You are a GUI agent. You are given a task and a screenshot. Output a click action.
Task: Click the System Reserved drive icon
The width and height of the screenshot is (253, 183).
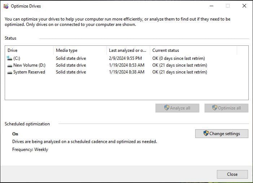[10, 72]
